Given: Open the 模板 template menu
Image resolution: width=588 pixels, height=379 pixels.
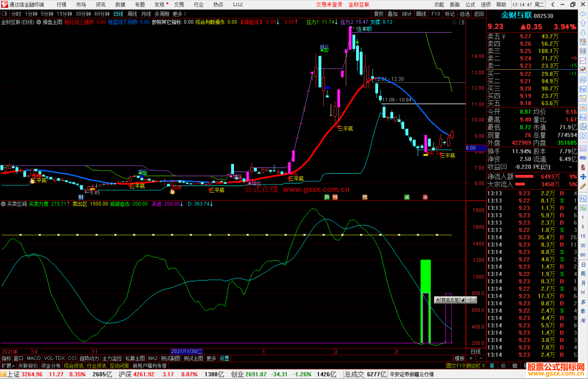Looking at the screenshot, I should (x=460, y=358).
